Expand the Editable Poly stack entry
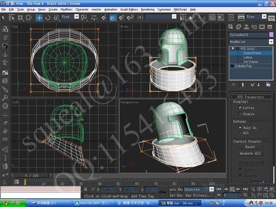The height and width of the screenshot is (207, 276). pyautogui.click(x=232, y=66)
